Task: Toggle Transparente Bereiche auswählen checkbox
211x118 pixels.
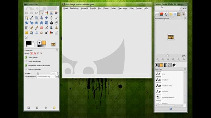Action: pyautogui.click(x=26, y=66)
